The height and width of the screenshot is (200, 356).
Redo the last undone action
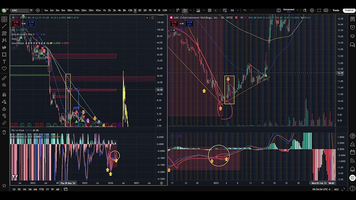point(252,10)
